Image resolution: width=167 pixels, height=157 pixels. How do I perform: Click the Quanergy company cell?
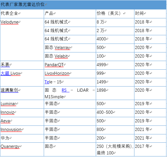point(22,150)
